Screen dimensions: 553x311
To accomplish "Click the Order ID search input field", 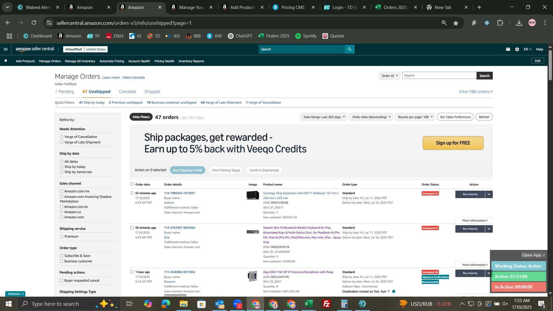I will pyautogui.click(x=439, y=75).
